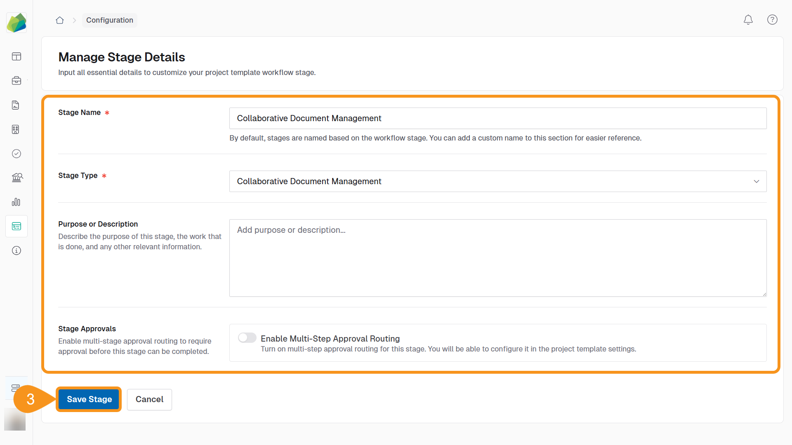792x445 pixels.
Task: Click the server stack icon near sidebar bottom
Action: [16, 388]
